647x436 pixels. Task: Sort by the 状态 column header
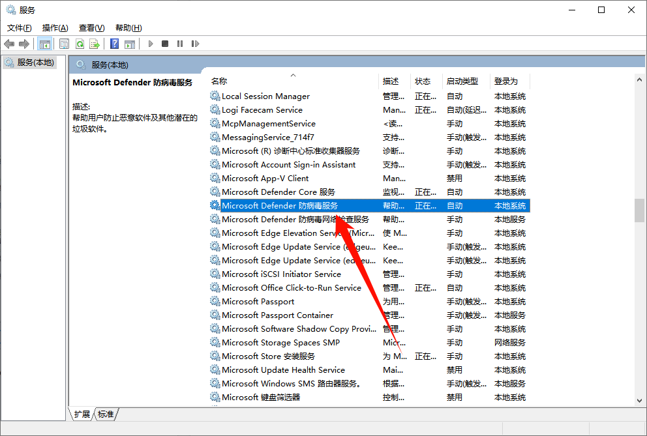tap(427, 81)
